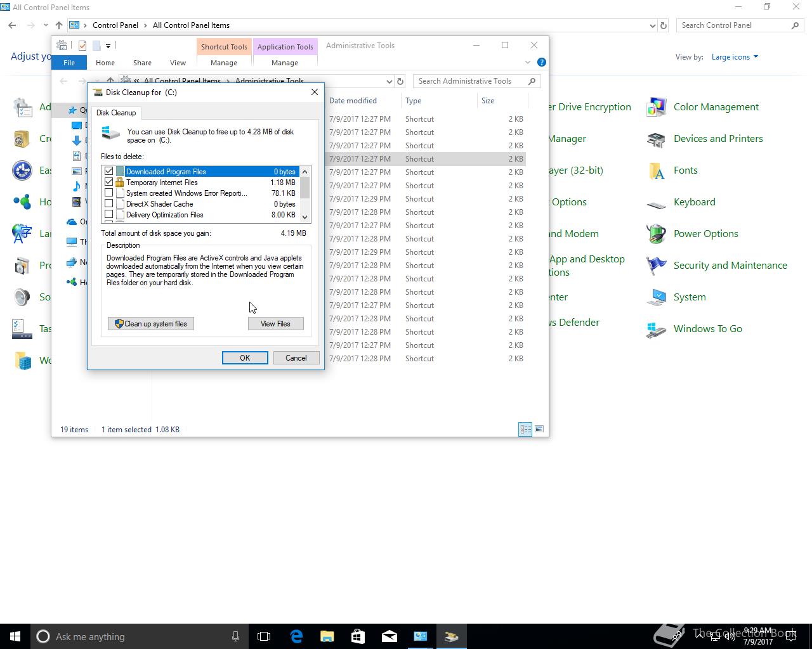The width and height of the screenshot is (812, 649).
Task: Refresh the Control Panel address bar
Action: [664, 25]
